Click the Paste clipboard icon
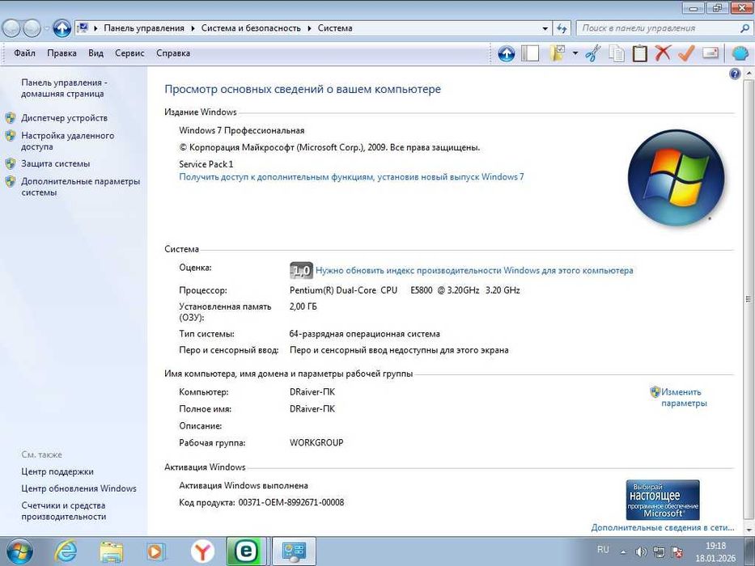 pyautogui.click(x=639, y=53)
